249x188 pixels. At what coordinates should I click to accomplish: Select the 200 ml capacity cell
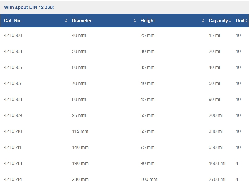click(216, 115)
